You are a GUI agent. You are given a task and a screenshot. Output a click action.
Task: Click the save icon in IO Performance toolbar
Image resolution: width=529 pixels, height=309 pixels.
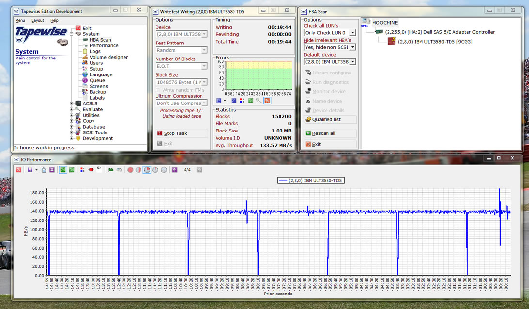pos(30,170)
